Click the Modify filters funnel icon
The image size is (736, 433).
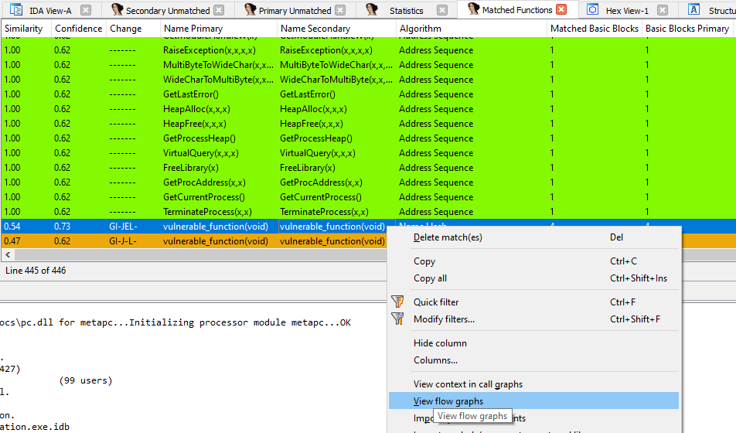398,319
